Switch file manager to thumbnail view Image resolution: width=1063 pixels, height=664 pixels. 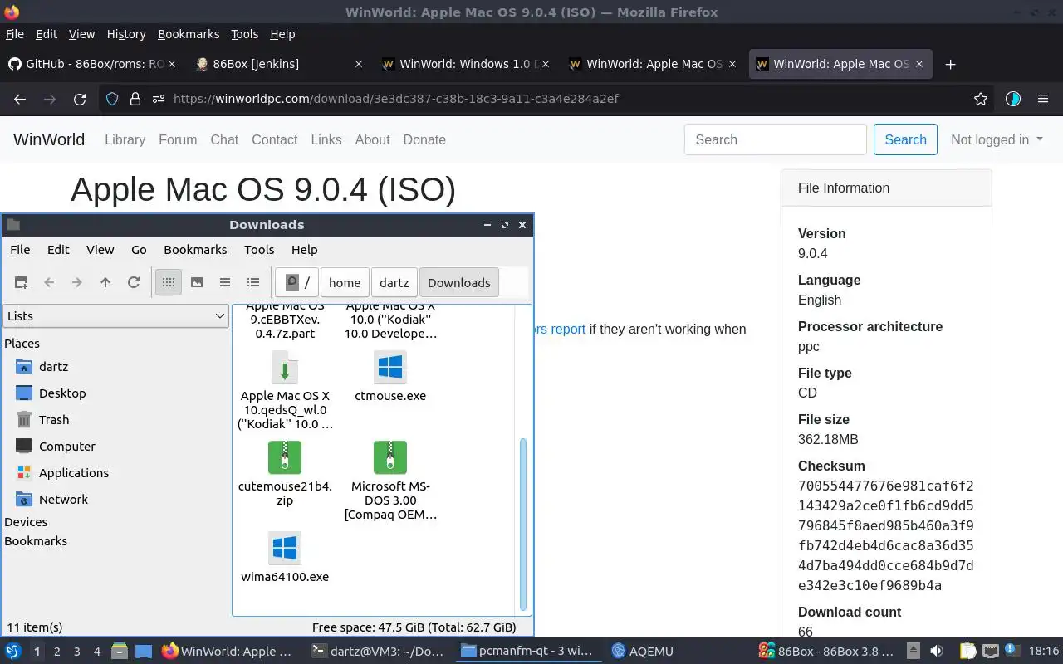(x=197, y=282)
